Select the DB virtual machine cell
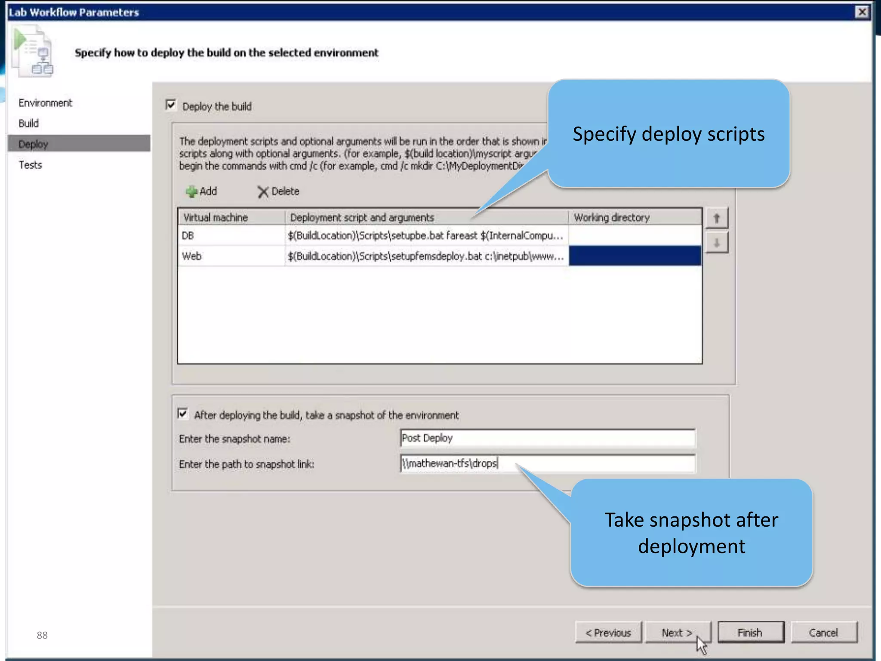 [x=231, y=235]
